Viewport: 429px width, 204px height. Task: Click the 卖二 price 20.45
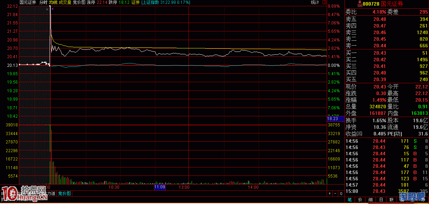[x=380, y=39]
